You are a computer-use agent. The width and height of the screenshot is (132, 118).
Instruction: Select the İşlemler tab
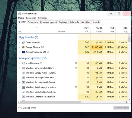coord(22,22)
